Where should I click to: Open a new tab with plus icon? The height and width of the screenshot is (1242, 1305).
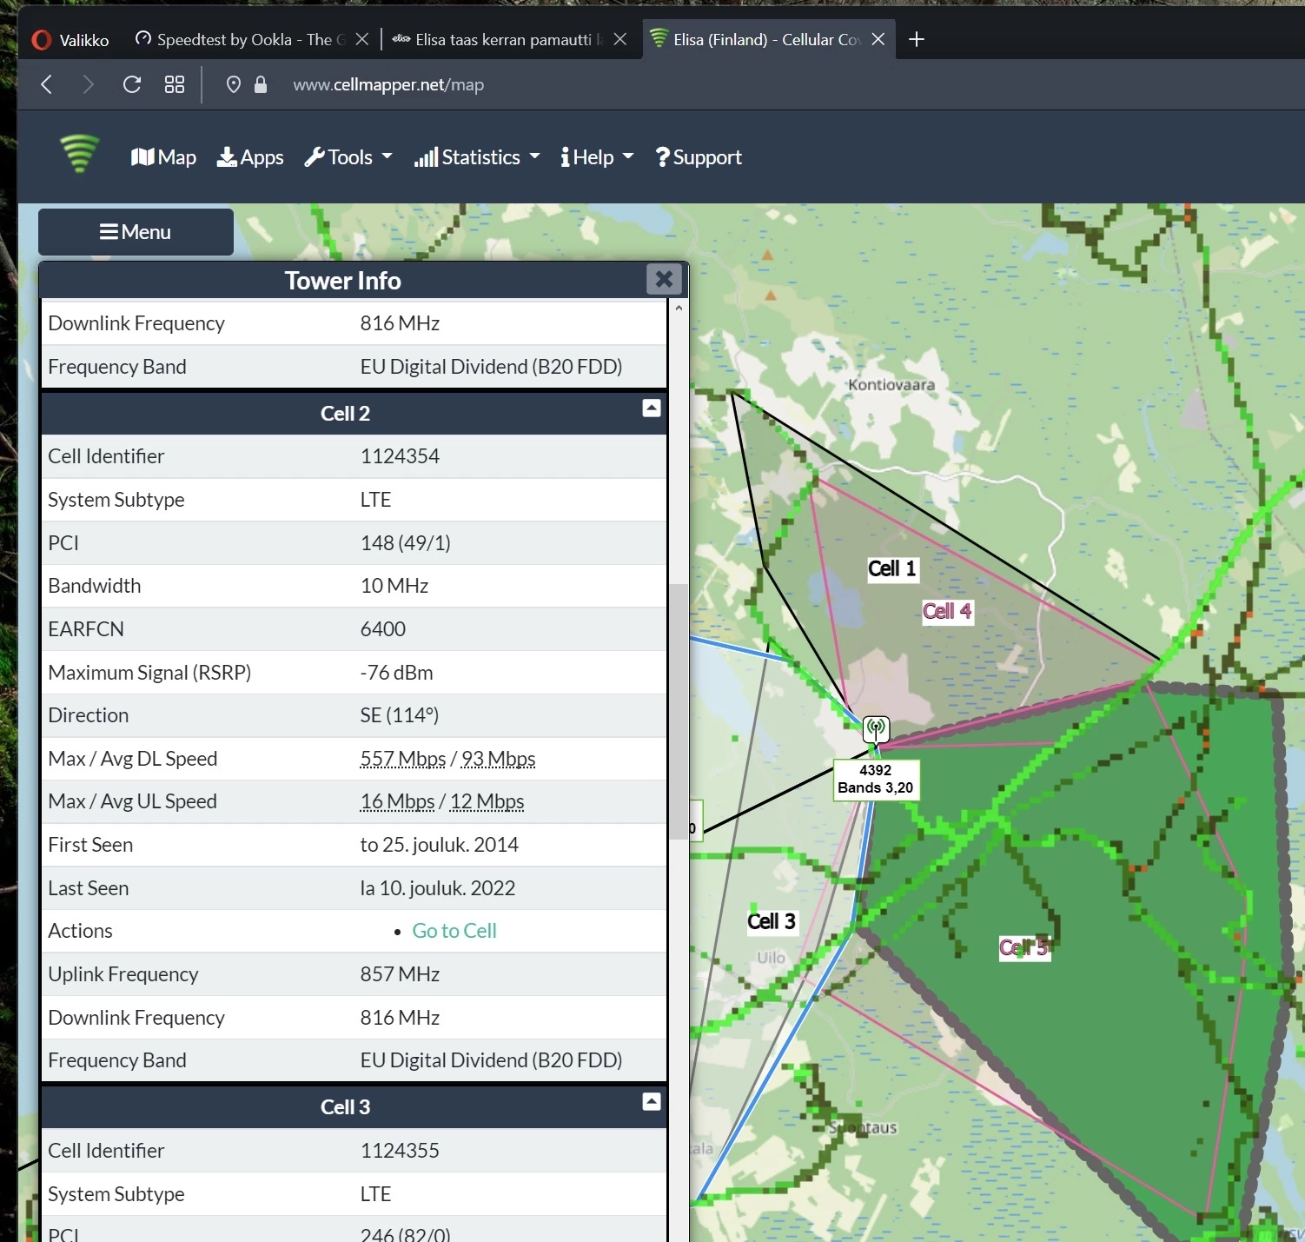916,39
